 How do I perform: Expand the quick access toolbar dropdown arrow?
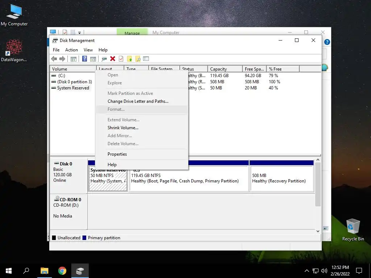click(x=79, y=33)
